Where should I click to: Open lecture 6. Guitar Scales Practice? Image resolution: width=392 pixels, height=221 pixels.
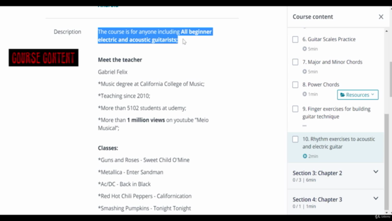tap(329, 39)
